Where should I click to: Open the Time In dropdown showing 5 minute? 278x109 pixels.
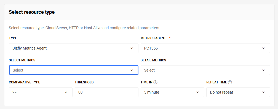(172, 92)
